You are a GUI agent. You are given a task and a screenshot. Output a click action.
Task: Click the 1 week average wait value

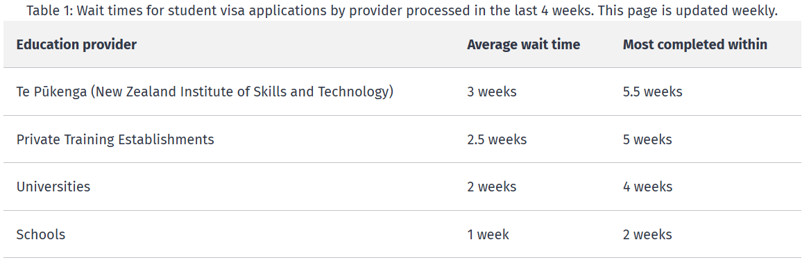point(488,234)
